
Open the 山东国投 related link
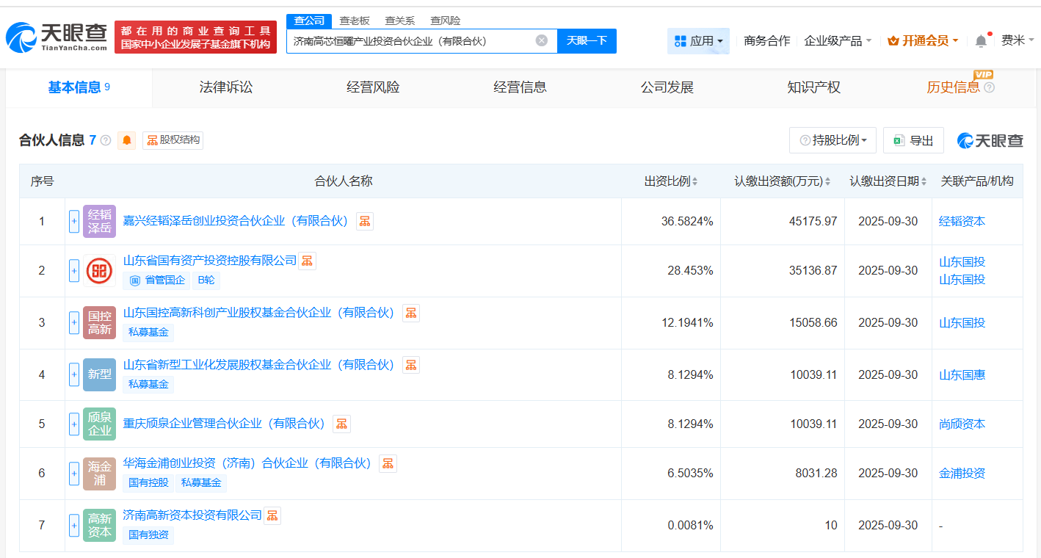tap(962, 261)
